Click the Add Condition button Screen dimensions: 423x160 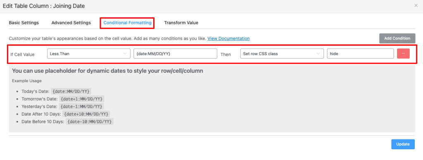(x=397, y=38)
